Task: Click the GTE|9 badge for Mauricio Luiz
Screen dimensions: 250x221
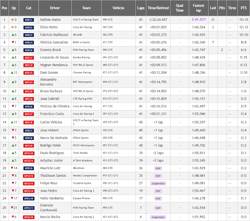Action: pos(29,168)
